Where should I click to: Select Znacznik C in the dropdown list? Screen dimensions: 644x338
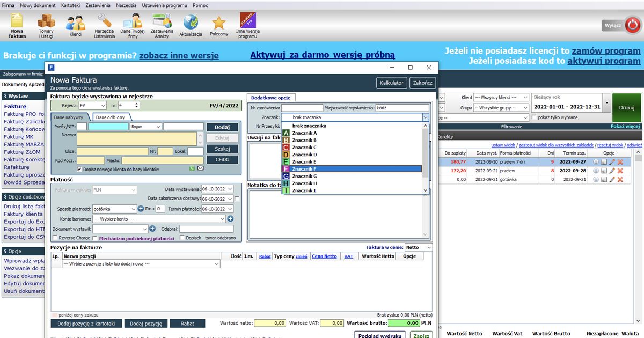tap(352, 147)
